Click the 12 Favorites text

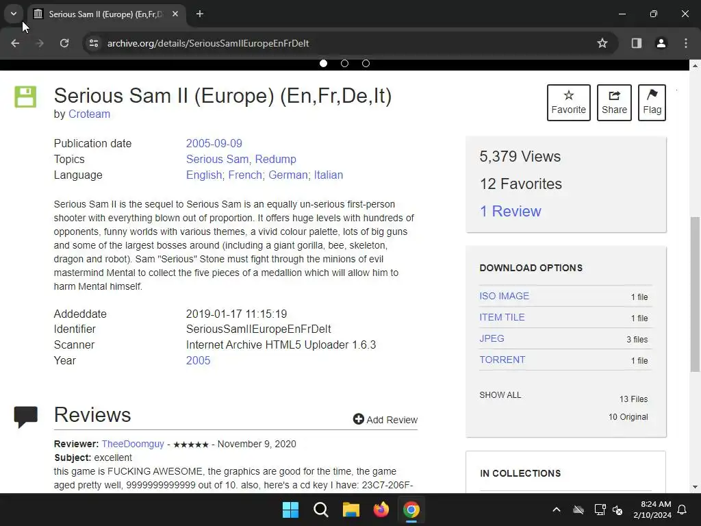point(520,184)
